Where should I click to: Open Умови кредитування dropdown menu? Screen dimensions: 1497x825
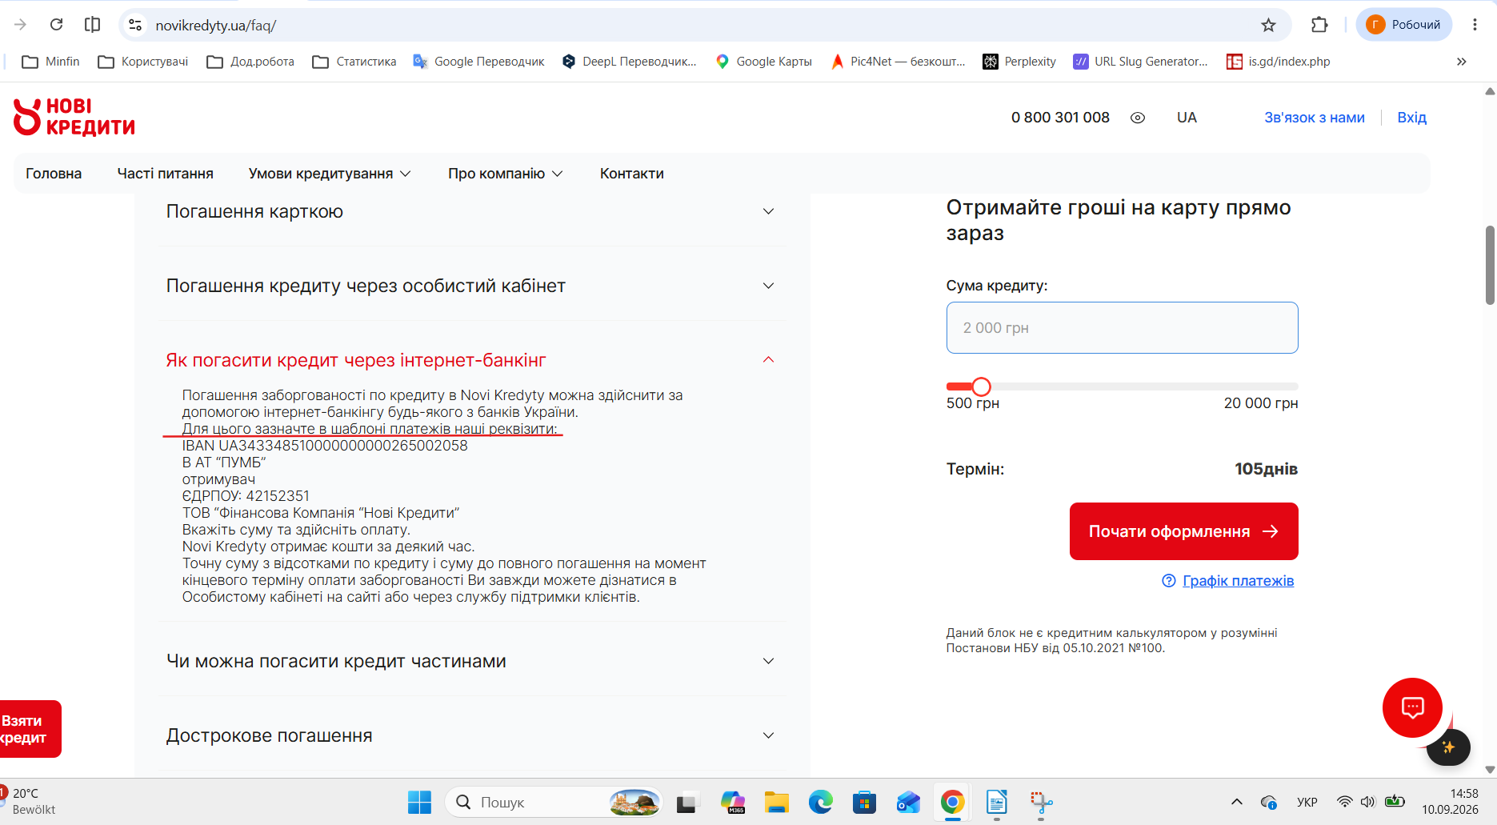330,174
